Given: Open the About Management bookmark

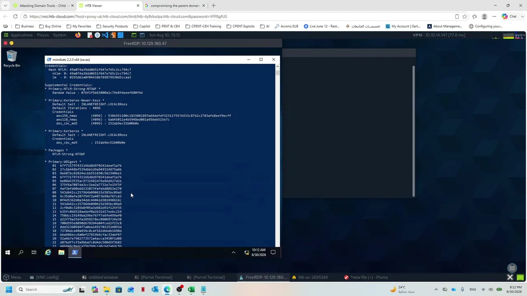Looking at the screenshot, I should pos(445,26).
